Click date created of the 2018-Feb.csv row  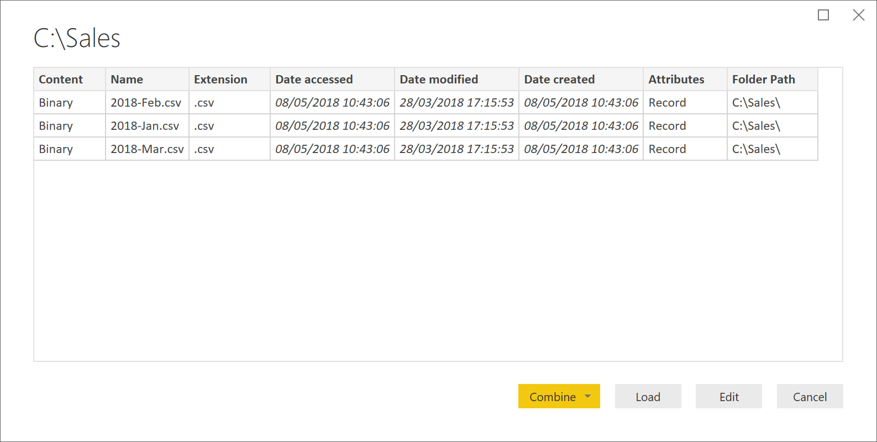click(x=581, y=103)
